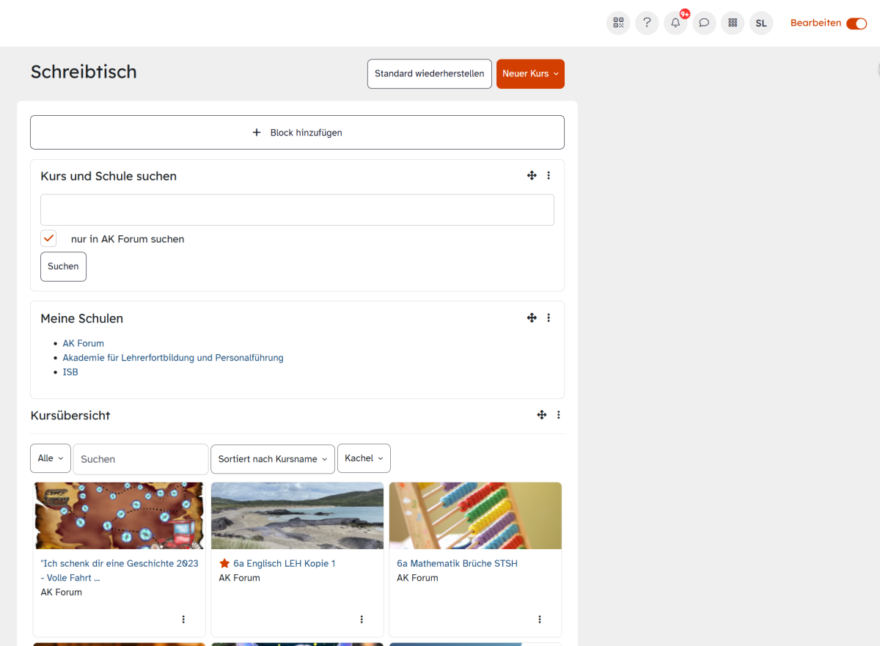This screenshot has width=880, height=646.
Task: Open the Alle course filter menu
Action: pos(51,458)
